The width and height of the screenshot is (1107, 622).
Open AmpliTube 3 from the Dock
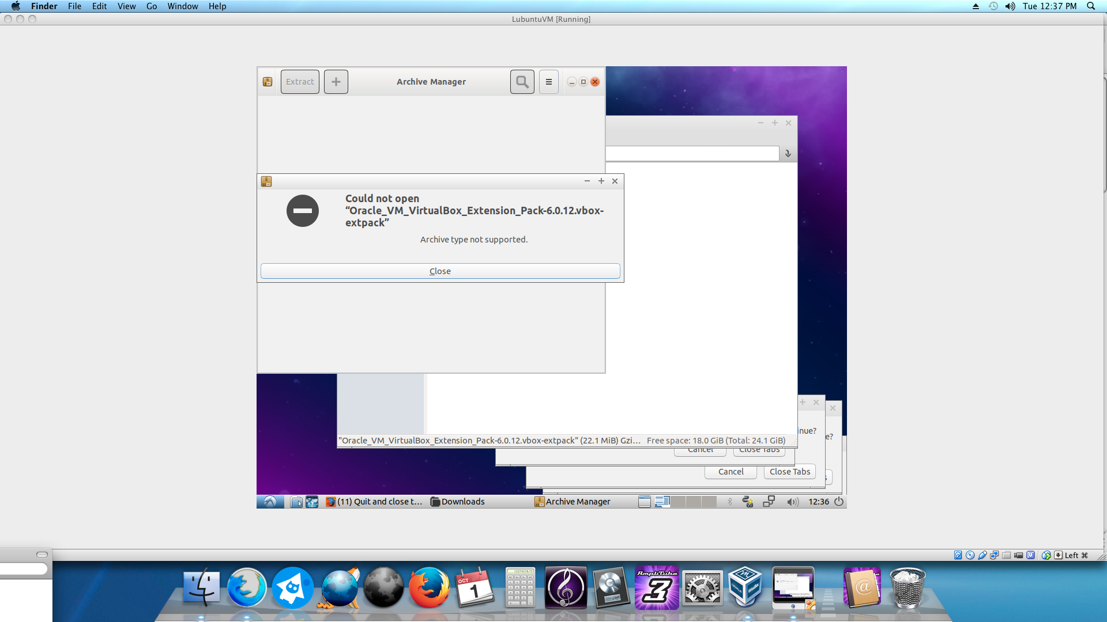[x=657, y=588]
